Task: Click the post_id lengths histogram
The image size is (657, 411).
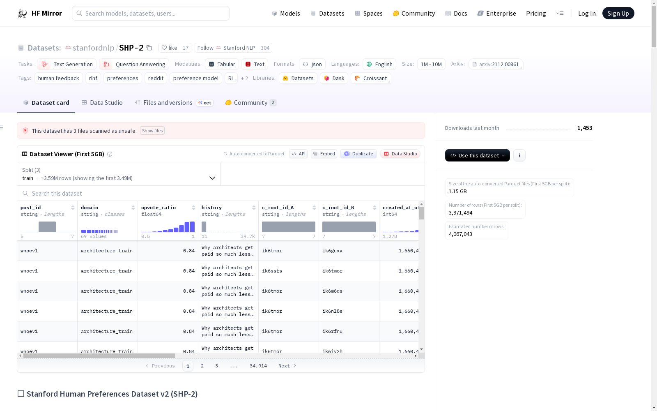Action: (47, 227)
